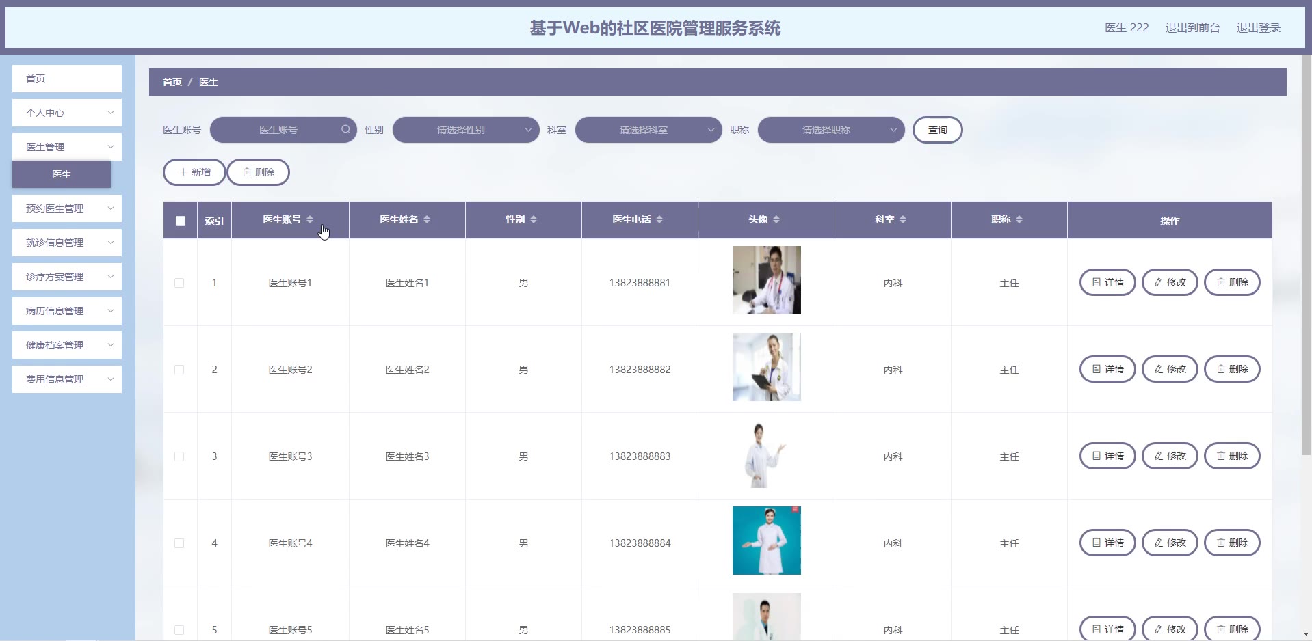Viewport: 1312px width, 641px height.
Task: Click 删除 for 医生账号4 row
Action: point(1232,543)
